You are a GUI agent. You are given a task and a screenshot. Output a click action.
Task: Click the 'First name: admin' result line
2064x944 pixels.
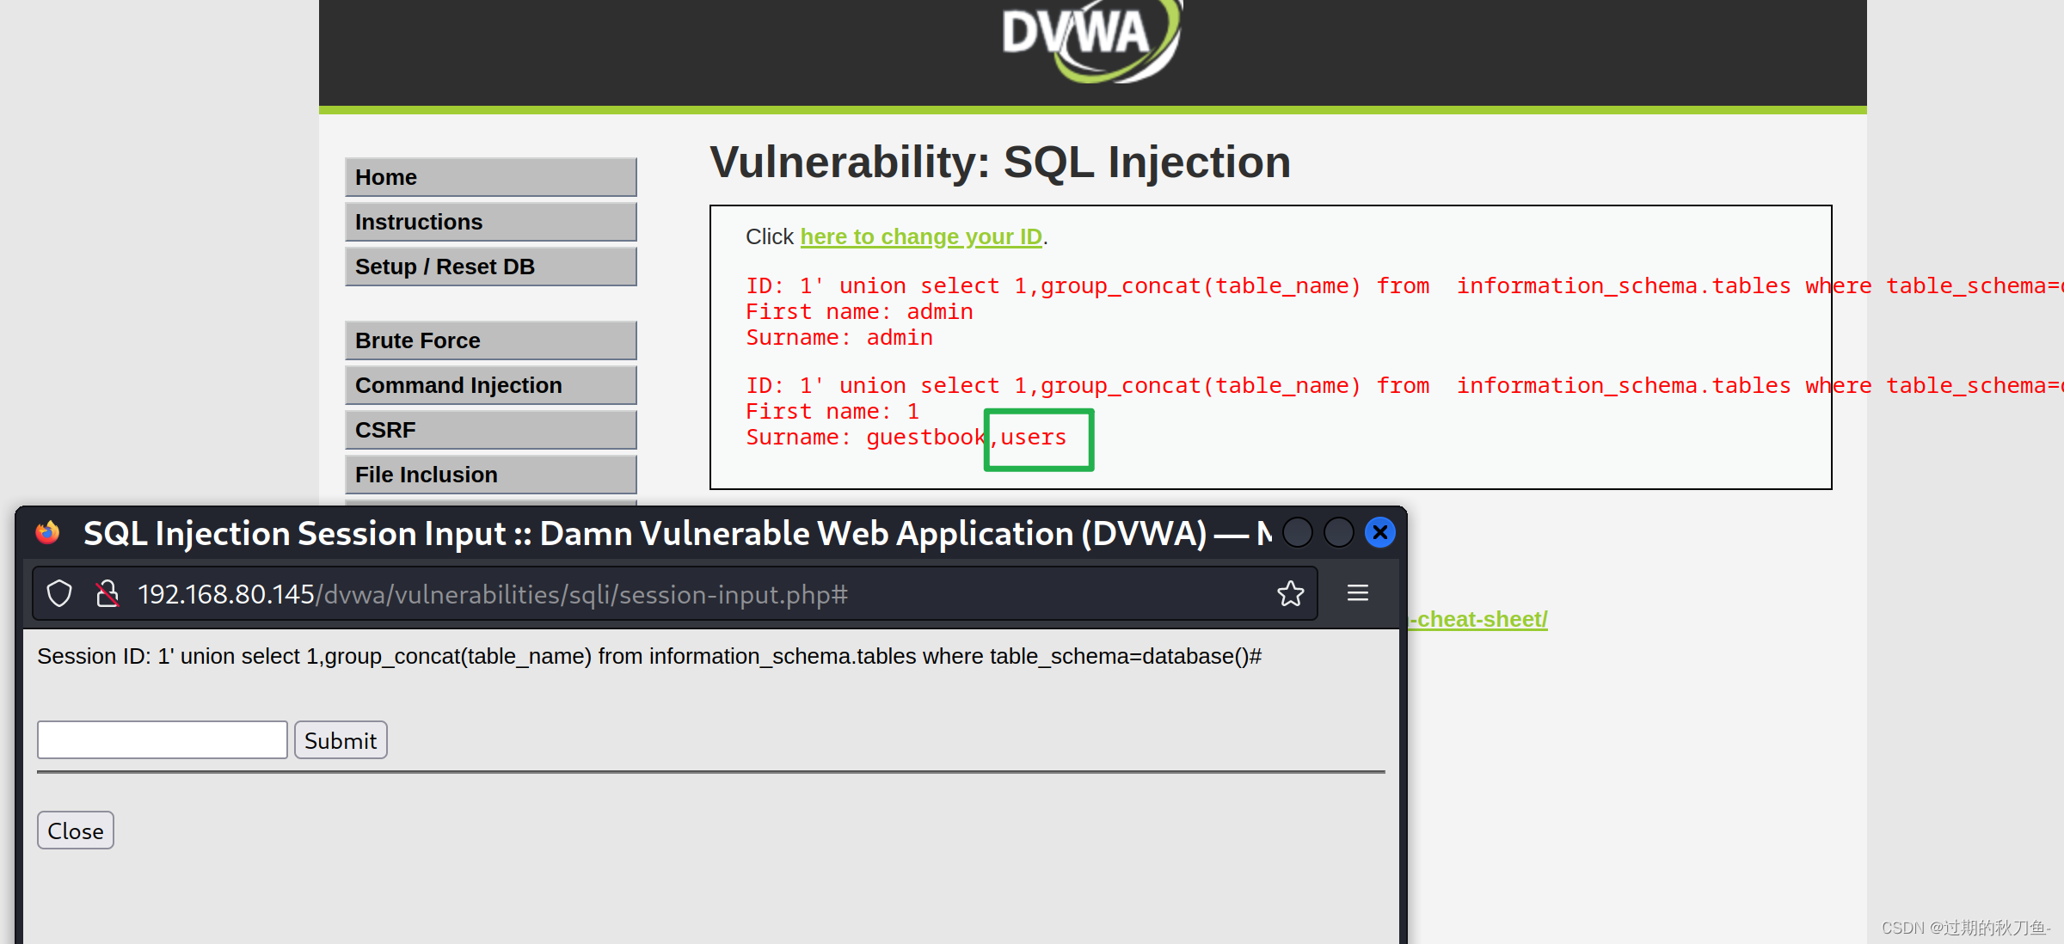(859, 312)
